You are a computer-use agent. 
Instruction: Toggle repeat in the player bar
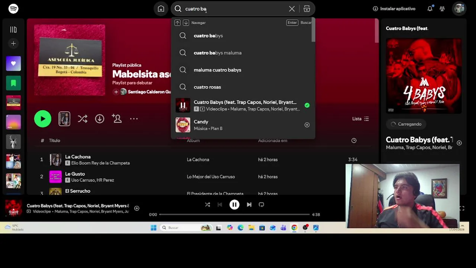[x=261, y=205]
